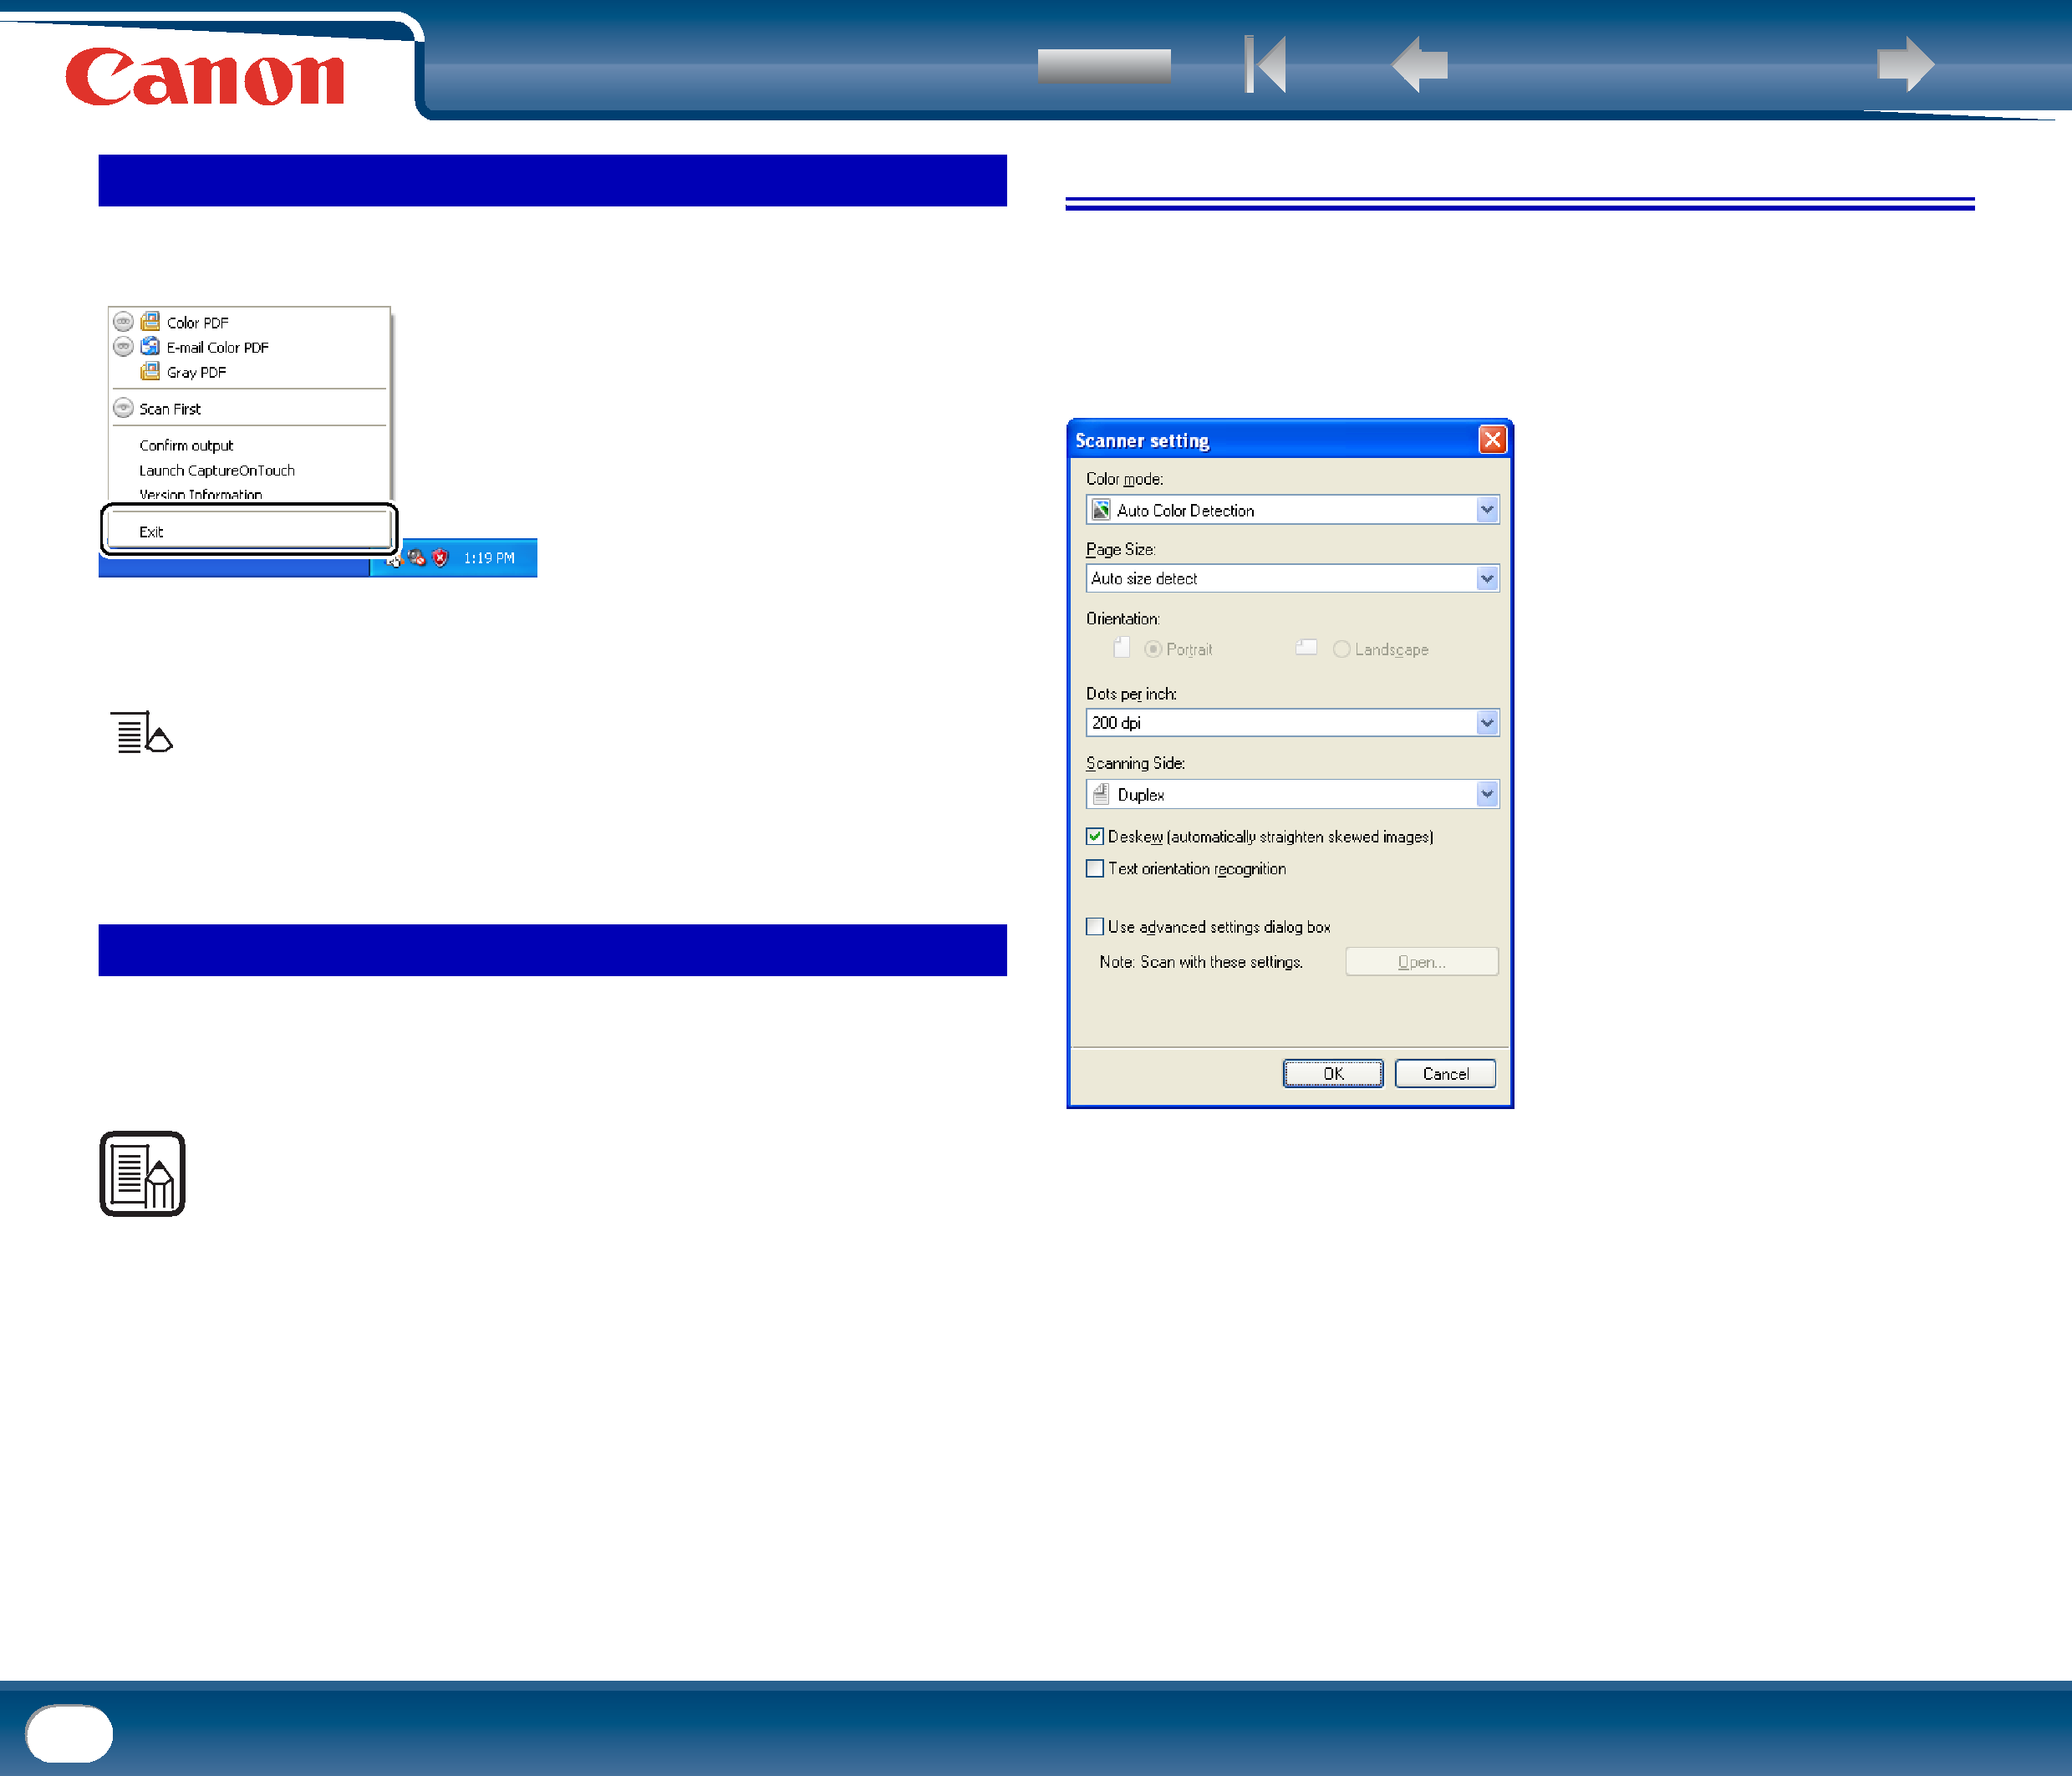Click job button icon beside E-mail Color PDF
Image resolution: width=2072 pixels, height=1776 pixels.
[x=123, y=346]
